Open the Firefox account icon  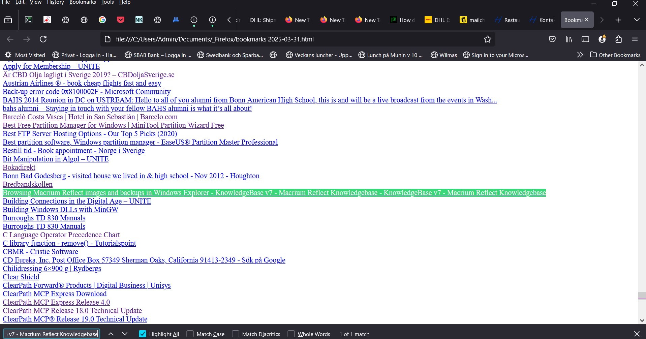pyautogui.click(x=602, y=39)
